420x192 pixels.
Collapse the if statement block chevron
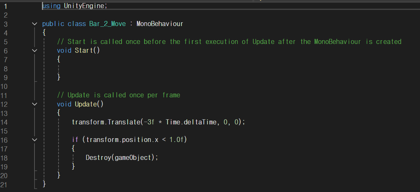click(x=34, y=140)
